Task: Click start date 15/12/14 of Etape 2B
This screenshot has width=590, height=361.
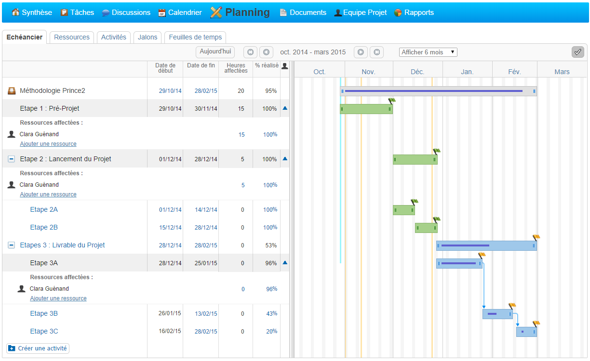Action: click(x=170, y=228)
